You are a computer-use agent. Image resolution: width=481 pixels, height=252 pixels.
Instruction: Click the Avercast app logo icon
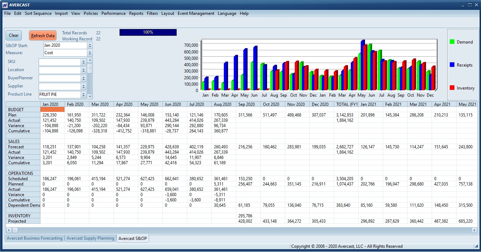(x=5, y=5)
